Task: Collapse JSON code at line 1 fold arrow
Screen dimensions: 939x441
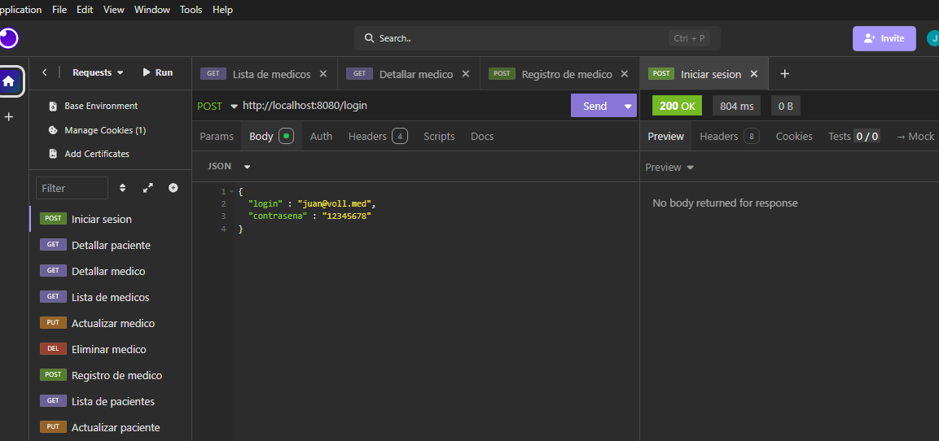Action: pos(231,191)
